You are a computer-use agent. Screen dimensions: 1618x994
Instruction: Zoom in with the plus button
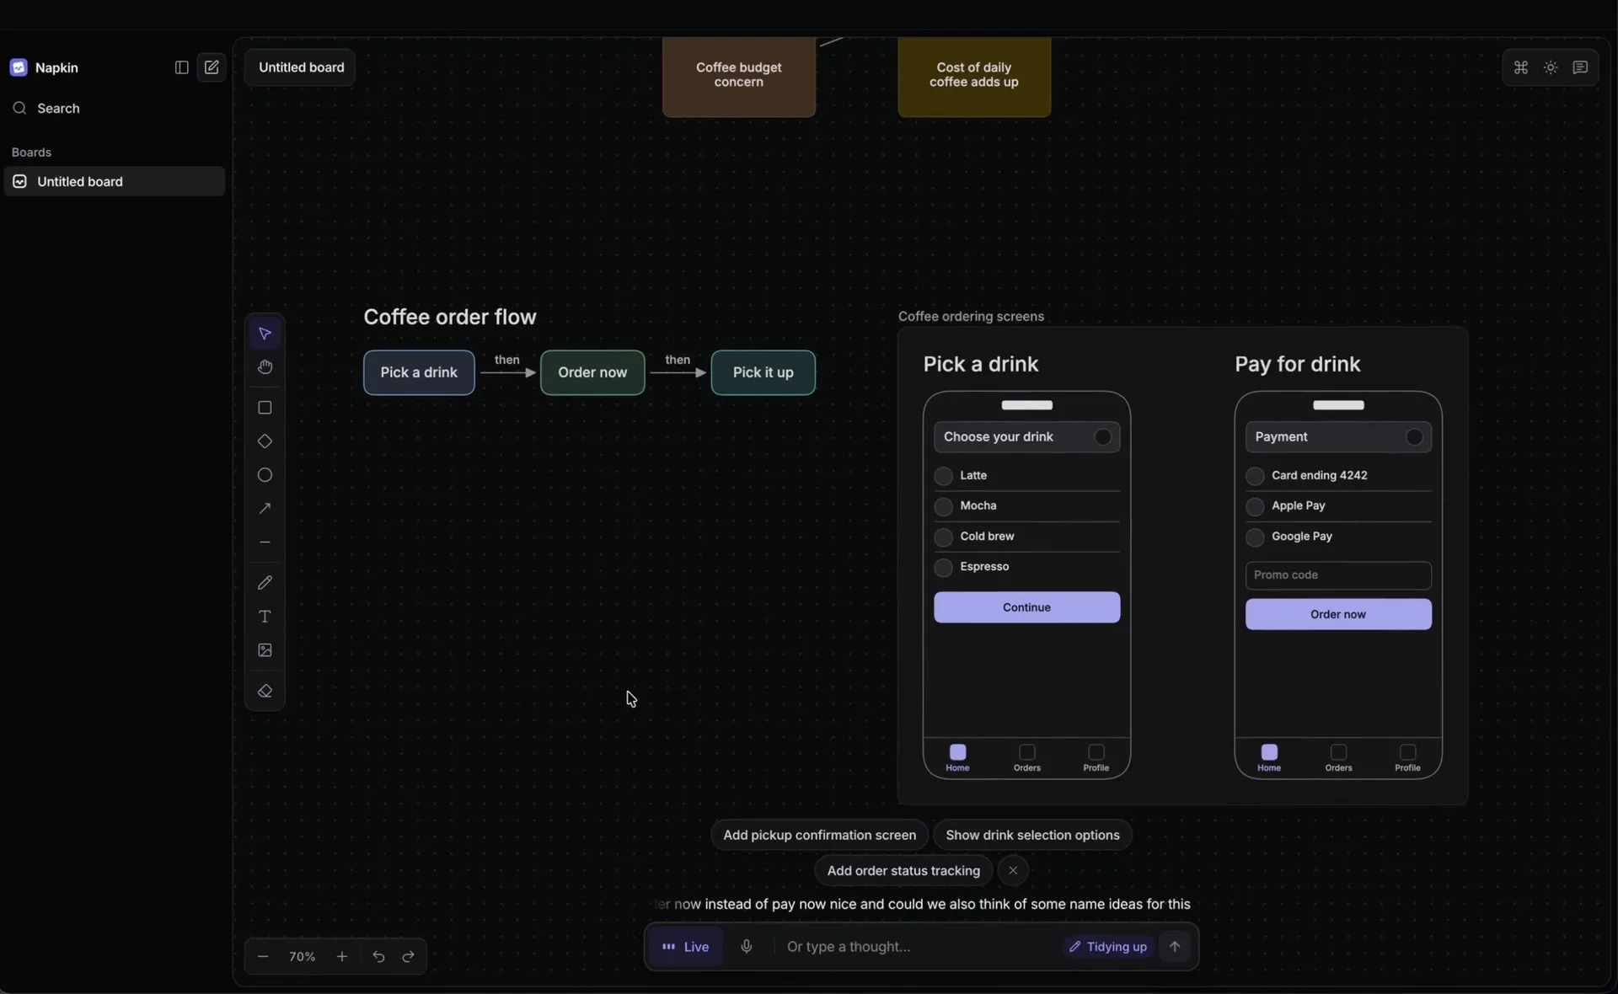click(342, 957)
